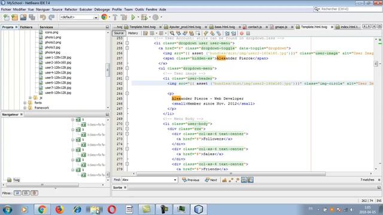
Task: Open the Ajouter_prod.html.twig editor tab
Action: [x=185, y=27]
